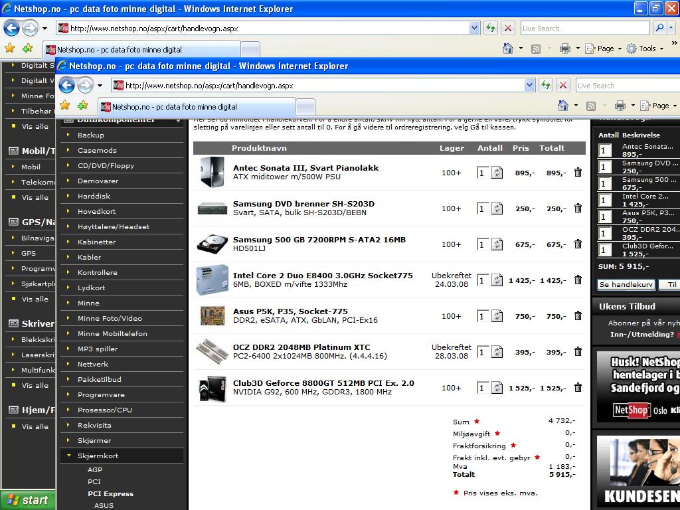Viewport: 680px width, 510px height.
Task: Open new tab in background window
Action: coord(250,49)
